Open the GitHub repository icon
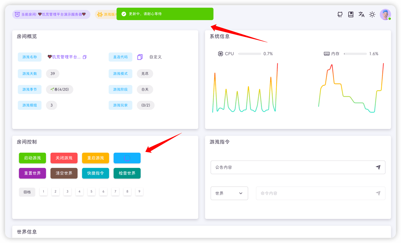 [340, 14]
